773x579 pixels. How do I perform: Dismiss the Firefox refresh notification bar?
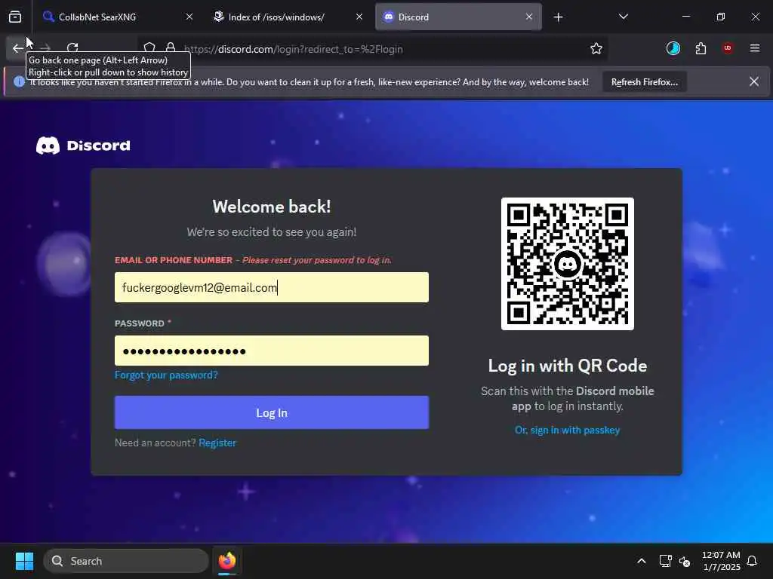(754, 81)
